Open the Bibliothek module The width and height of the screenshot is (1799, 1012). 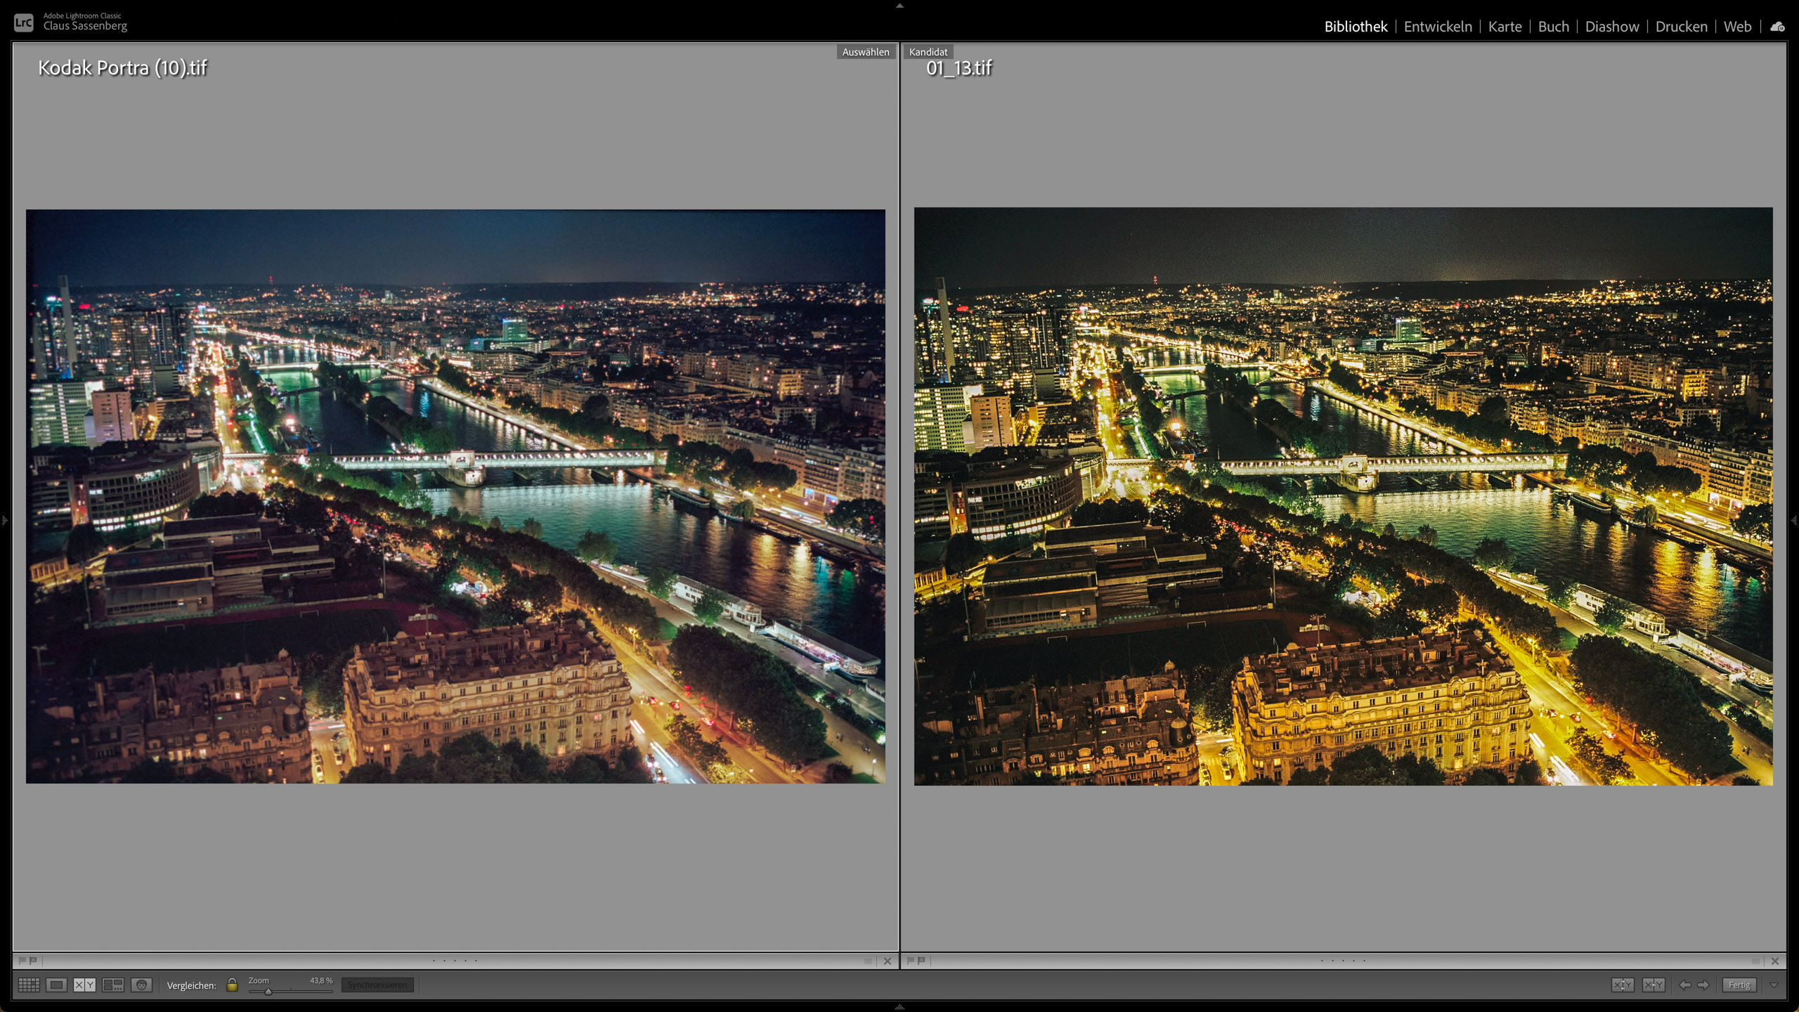(x=1356, y=27)
